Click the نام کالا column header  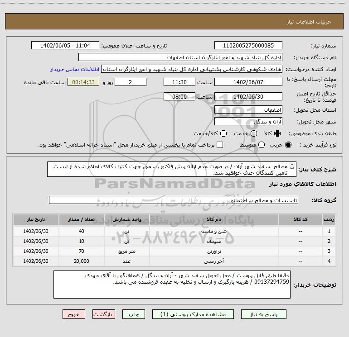point(214,220)
